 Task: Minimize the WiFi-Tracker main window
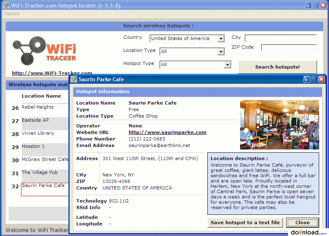coord(308,5)
